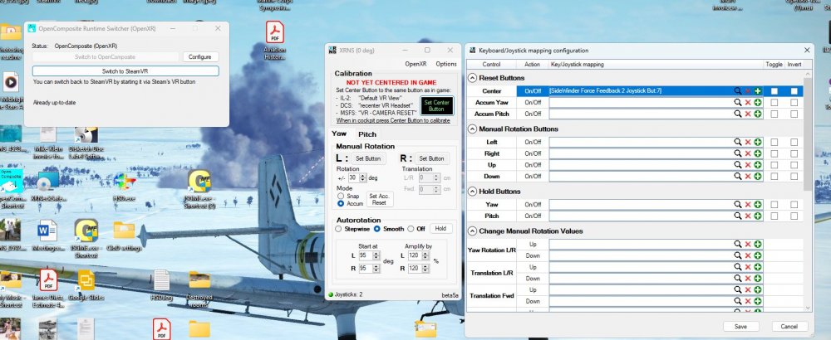The image size is (831, 340).
Task: Switch to the Pitch tab
Action: click(x=366, y=134)
